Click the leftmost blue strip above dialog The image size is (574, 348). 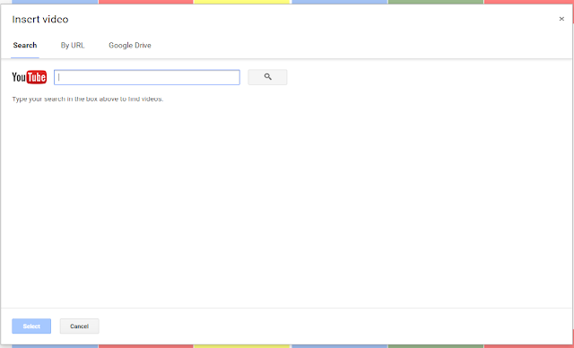coord(55,2)
